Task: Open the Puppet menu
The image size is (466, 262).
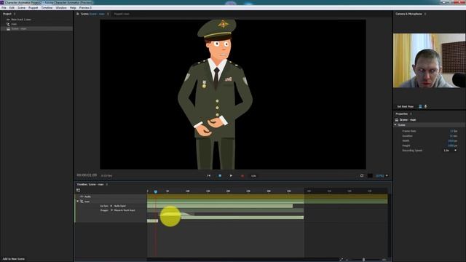Action: pyautogui.click(x=33, y=8)
